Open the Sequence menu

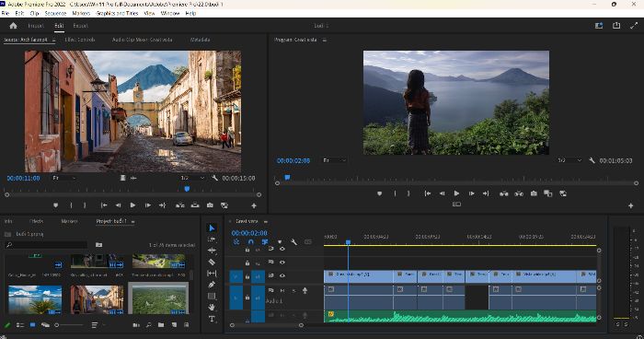(55, 13)
